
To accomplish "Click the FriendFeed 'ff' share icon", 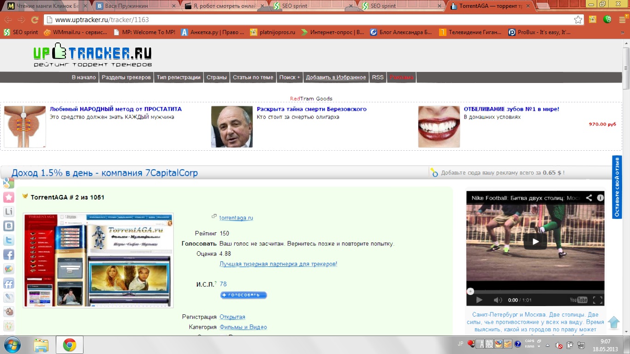I will tap(9, 283).
